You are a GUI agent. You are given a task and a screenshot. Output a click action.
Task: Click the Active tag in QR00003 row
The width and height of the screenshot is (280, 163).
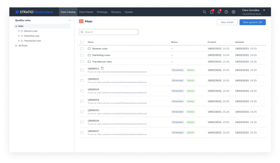(190, 91)
